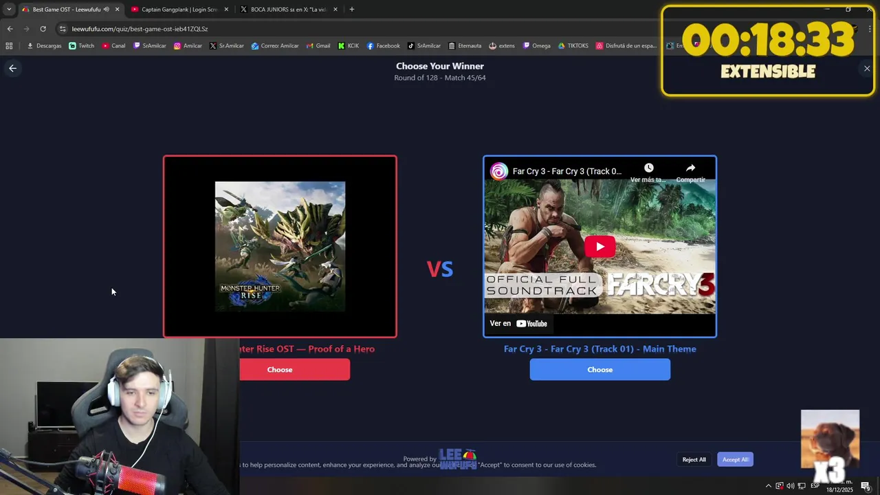The height and width of the screenshot is (495, 880).
Task: Close the Captain Gangplank tab
Action: coord(226,9)
